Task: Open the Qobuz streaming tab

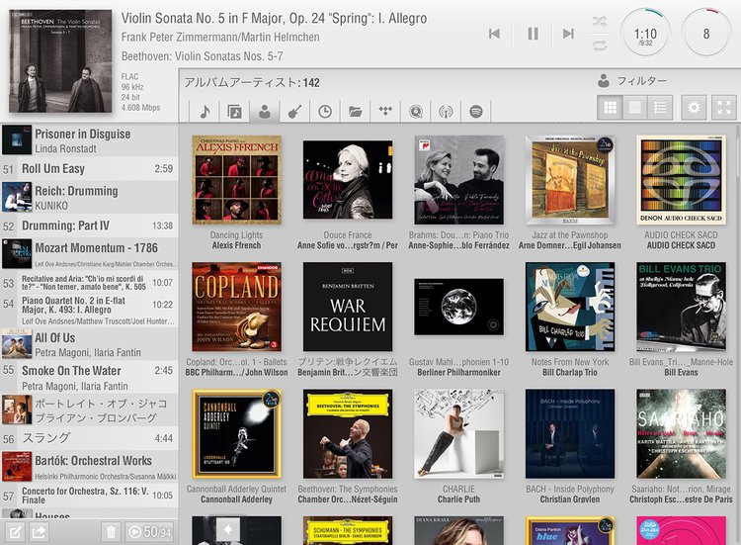Action: tap(416, 111)
